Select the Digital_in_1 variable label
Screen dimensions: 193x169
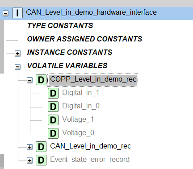[x=81, y=93]
